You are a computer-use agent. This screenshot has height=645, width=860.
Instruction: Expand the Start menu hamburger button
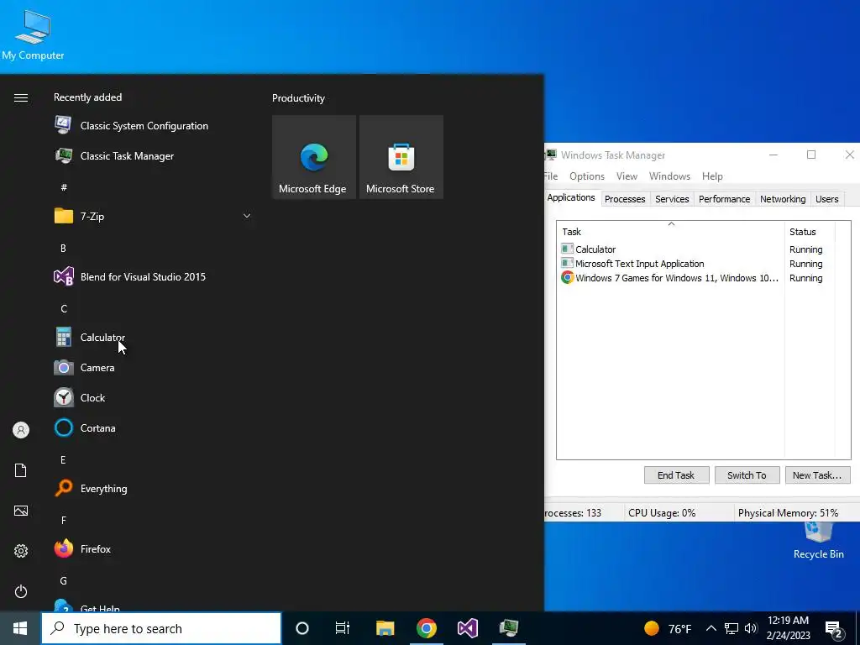pos(21,97)
